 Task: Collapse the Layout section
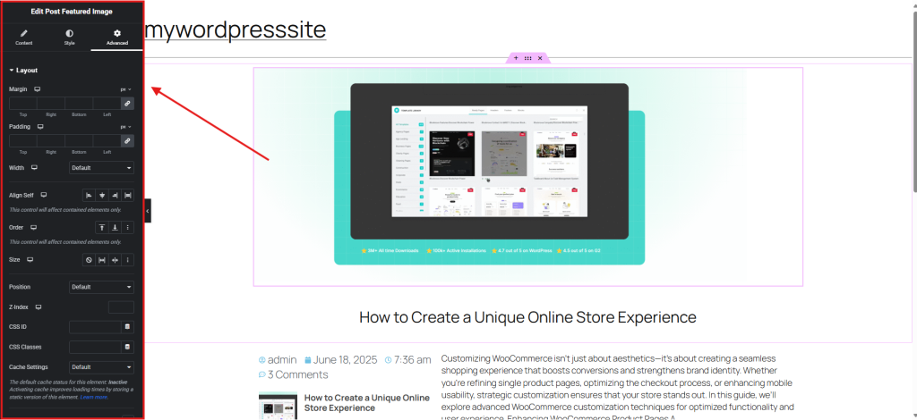(24, 70)
